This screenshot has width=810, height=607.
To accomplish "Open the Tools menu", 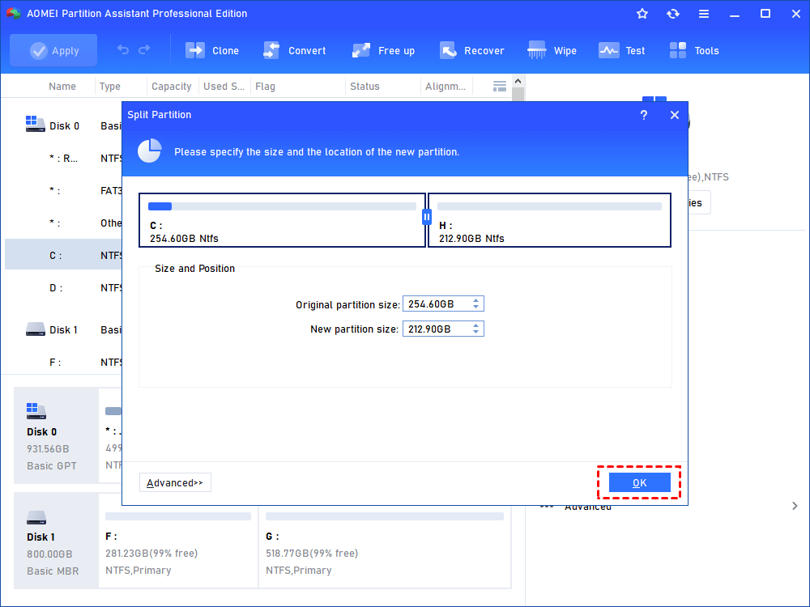I will pyautogui.click(x=694, y=50).
